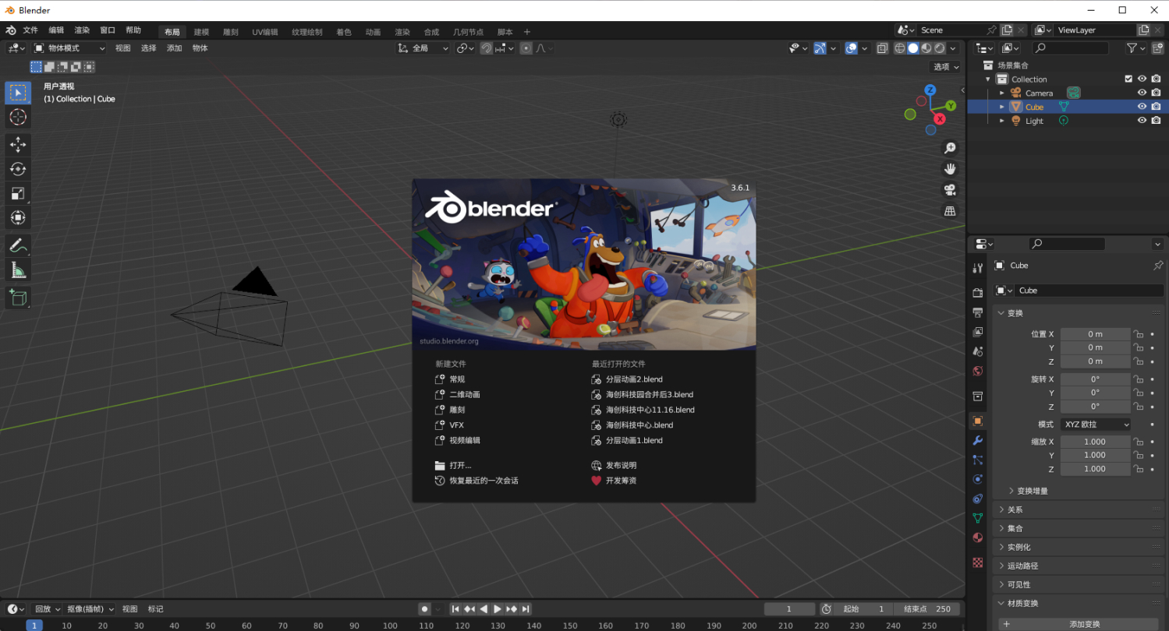Click 恢复最近的一次会话 on the splash screen
The width and height of the screenshot is (1169, 631).
coord(484,481)
